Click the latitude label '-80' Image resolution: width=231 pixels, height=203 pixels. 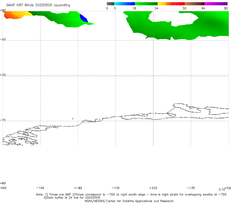[x=3, y=183]
